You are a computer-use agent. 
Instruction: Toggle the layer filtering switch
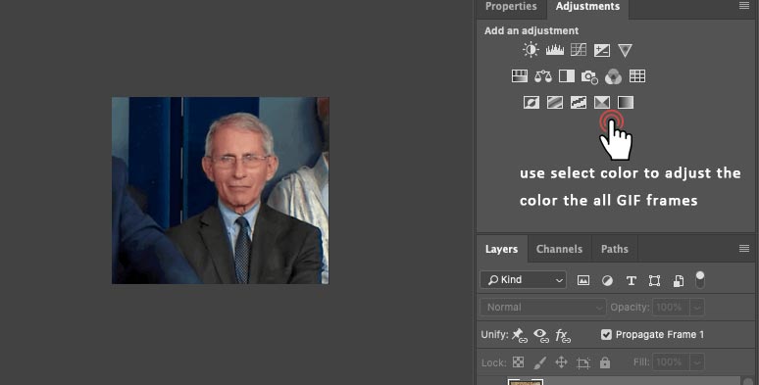point(700,279)
